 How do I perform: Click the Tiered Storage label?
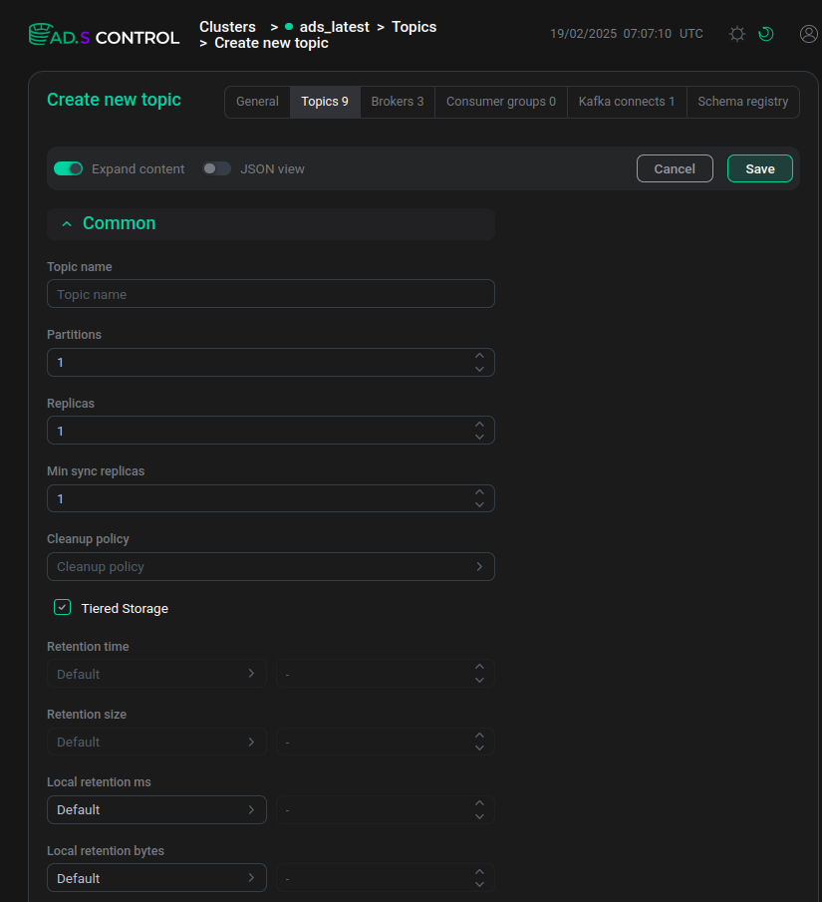[x=125, y=609]
